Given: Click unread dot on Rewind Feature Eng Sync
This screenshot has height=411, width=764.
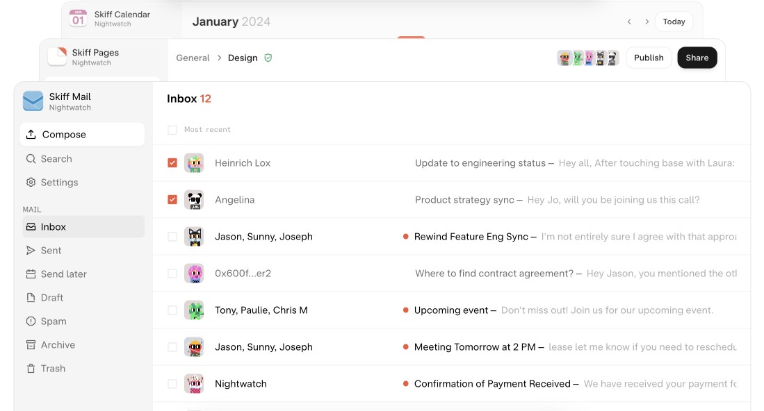Looking at the screenshot, I should pyautogui.click(x=405, y=236).
